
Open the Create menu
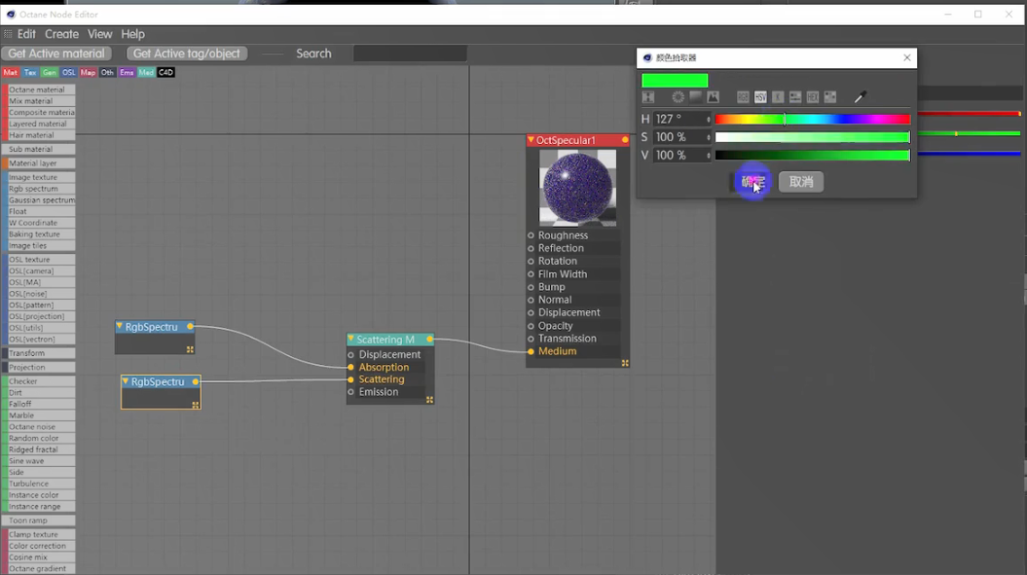pos(61,34)
